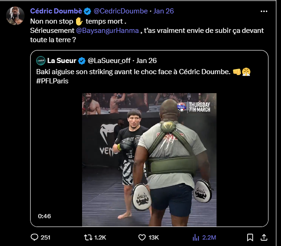This screenshot has width=281, height=246.
Task: Click the Cédric Doumbè display name
Action: point(56,11)
